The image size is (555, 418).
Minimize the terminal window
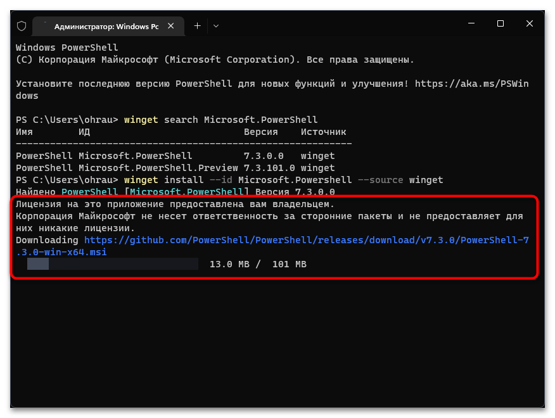pos(471,24)
